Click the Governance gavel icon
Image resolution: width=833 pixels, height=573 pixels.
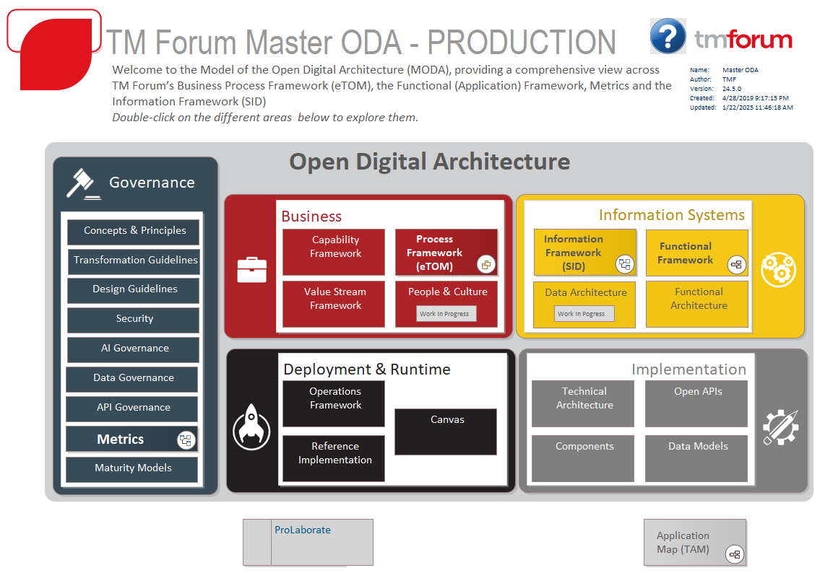83,183
